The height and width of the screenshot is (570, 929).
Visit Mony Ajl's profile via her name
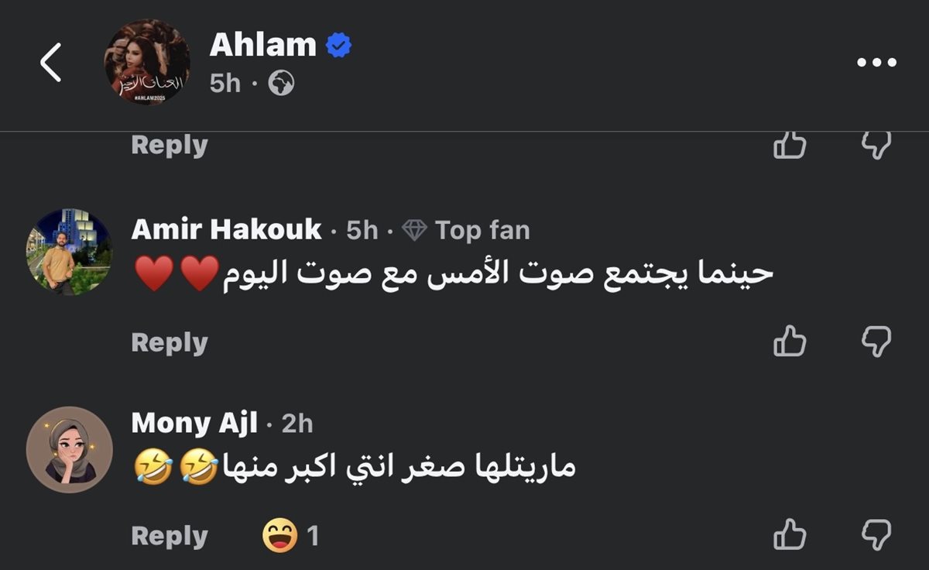[x=194, y=423]
